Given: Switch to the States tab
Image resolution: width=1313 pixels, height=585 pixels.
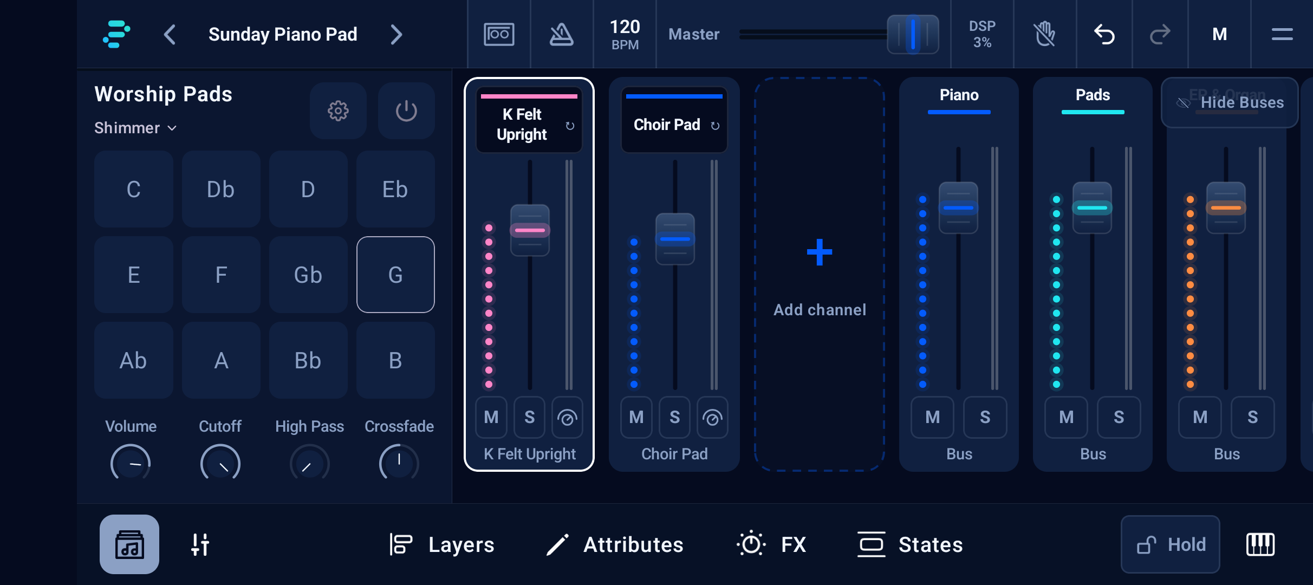Looking at the screenshot, I should (910, 544).
